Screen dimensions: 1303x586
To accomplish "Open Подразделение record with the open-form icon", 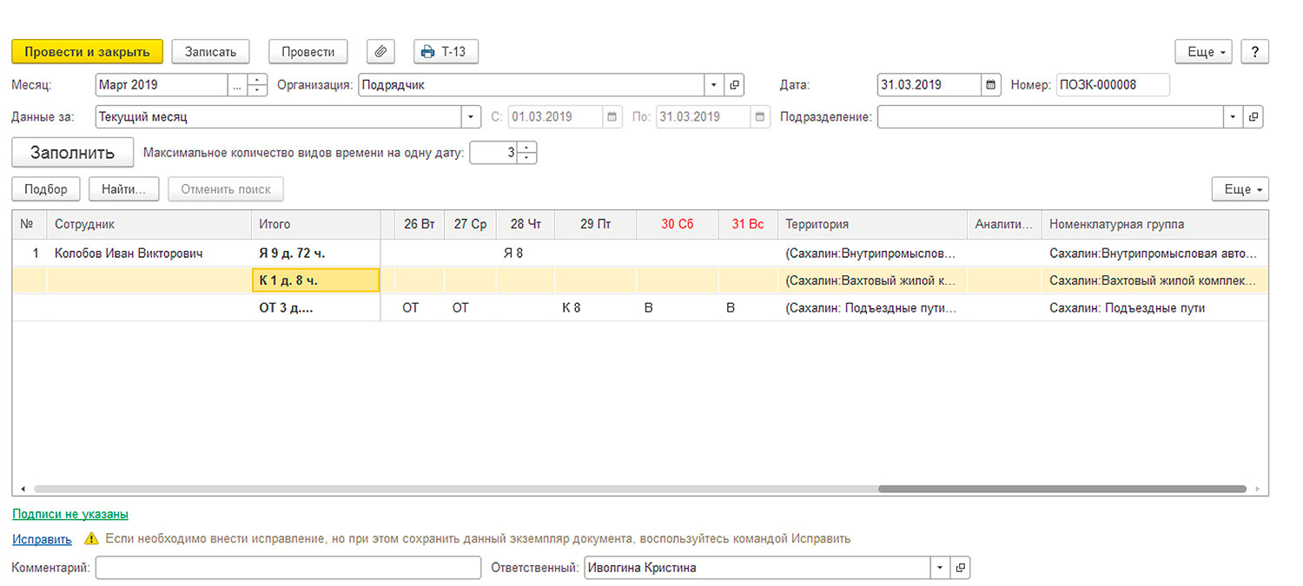I will [x=1253, y=116].
